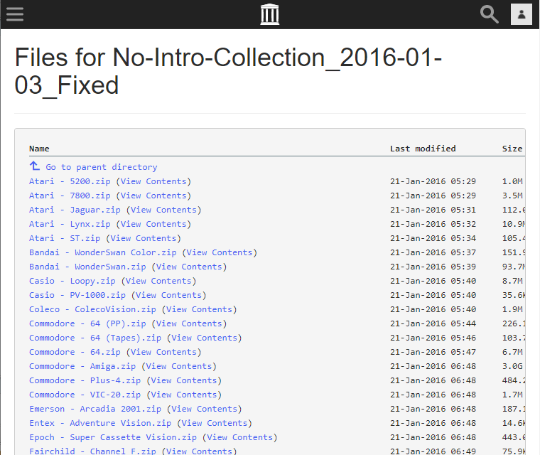This screenshot has width=540, height=455.
Task: View Contents of Atari - Jaguar.zip
Action: 163,210
